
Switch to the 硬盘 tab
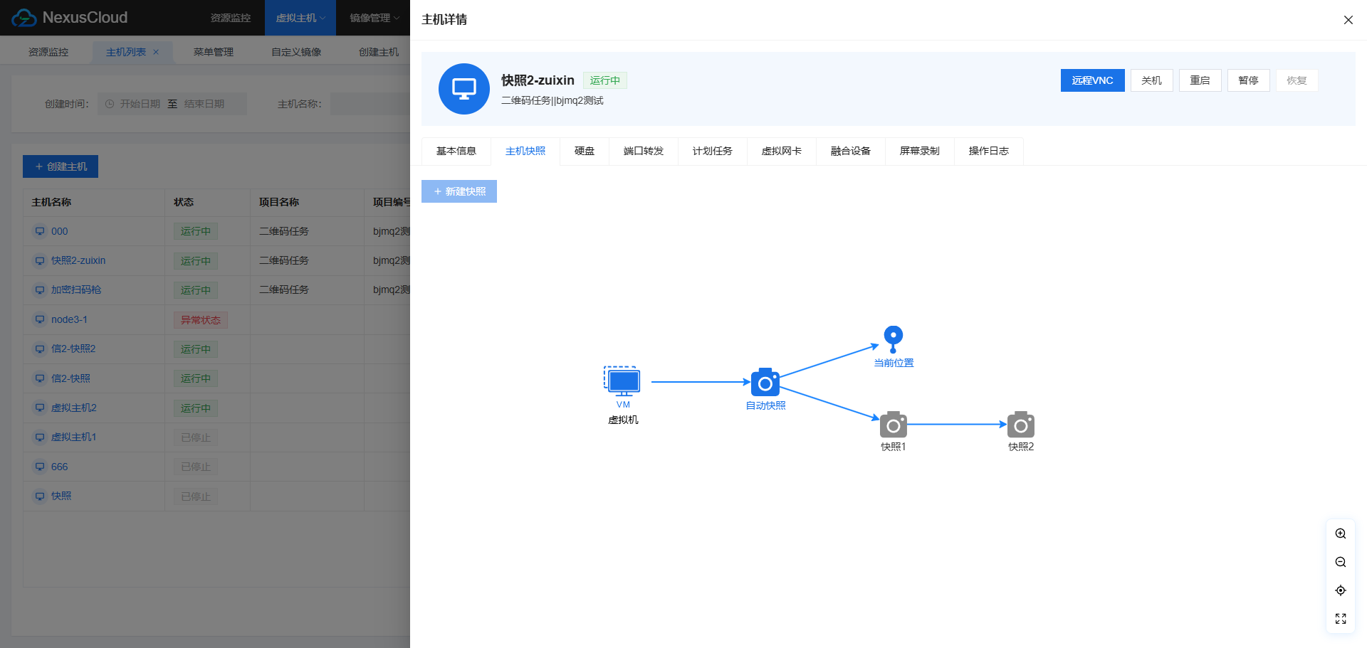[x=584, y=151]
